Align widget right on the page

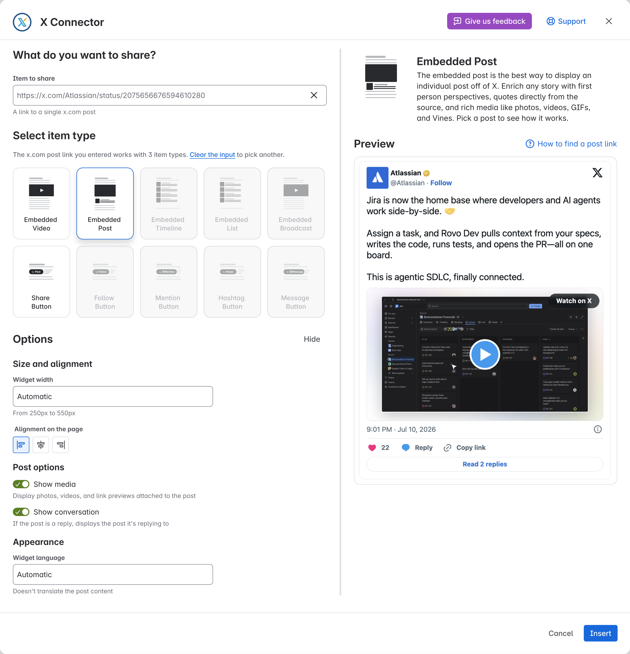tap(61, 444)
